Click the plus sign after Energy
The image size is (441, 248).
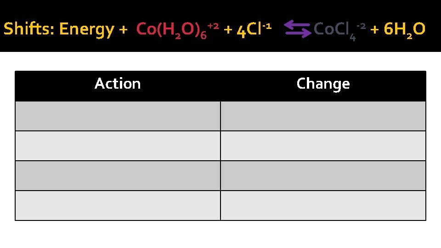coord(123,29)
